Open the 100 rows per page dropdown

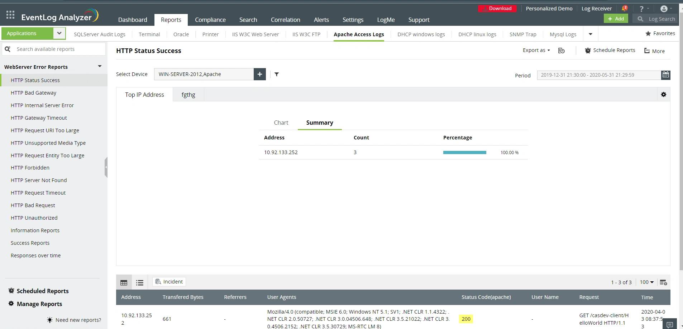(x=647, y=282)
